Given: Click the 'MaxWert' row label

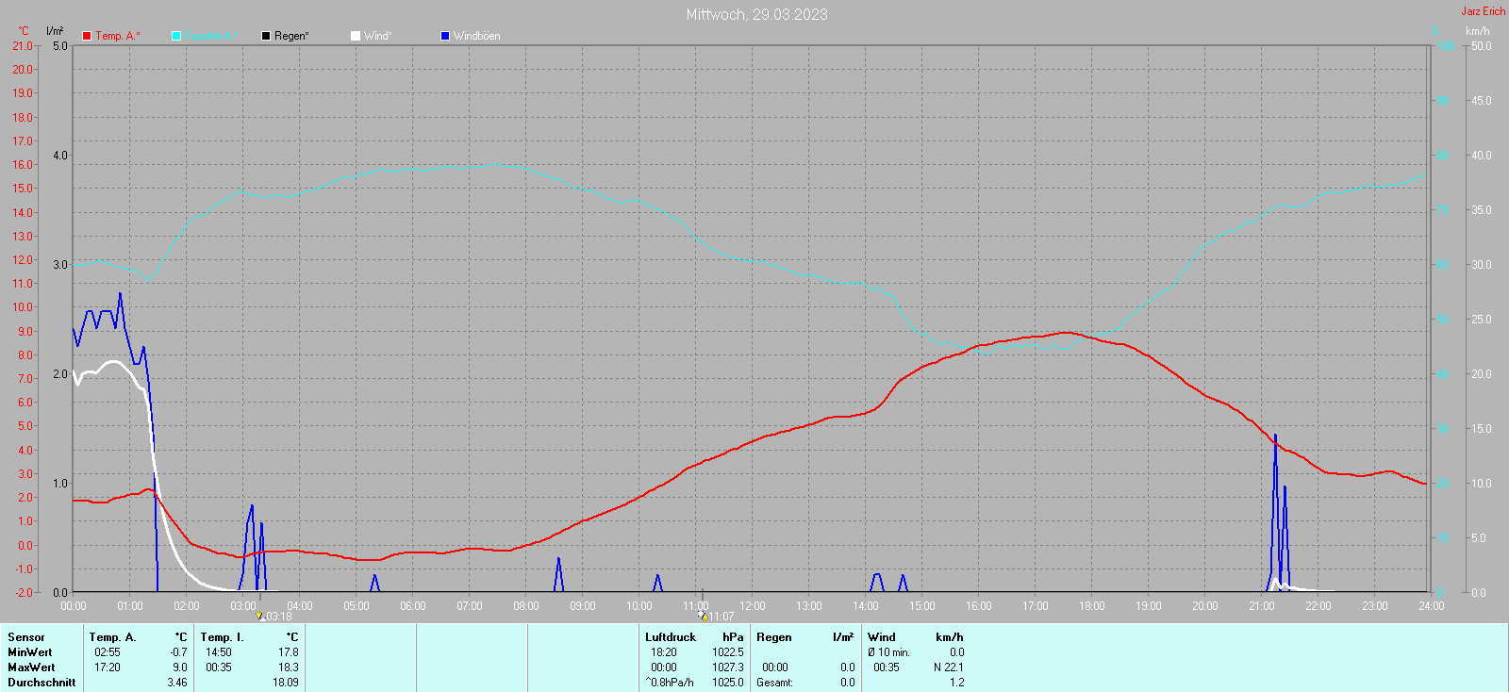Looking at the screenshot, I should tap(31, 667).
